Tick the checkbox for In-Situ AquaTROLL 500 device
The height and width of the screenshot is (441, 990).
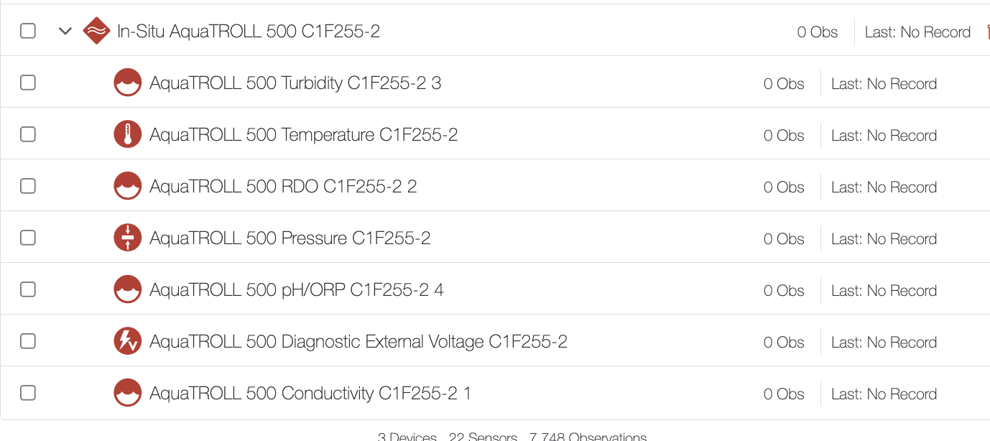tap(28, 31)
